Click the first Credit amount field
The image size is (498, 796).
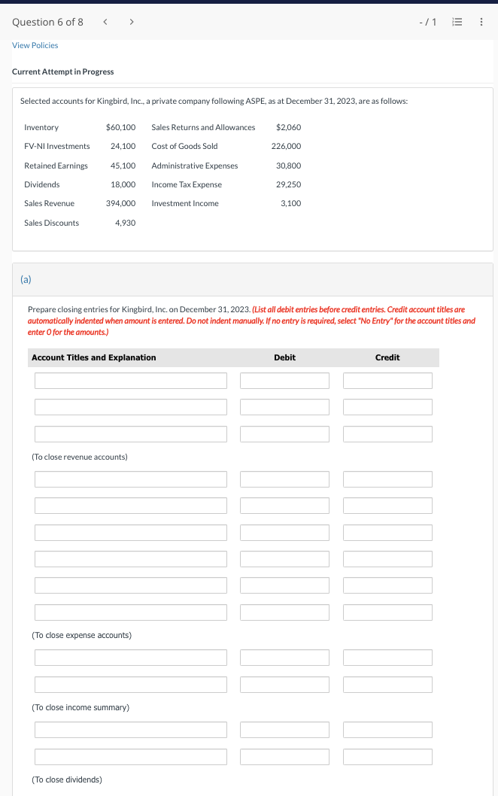387,380
